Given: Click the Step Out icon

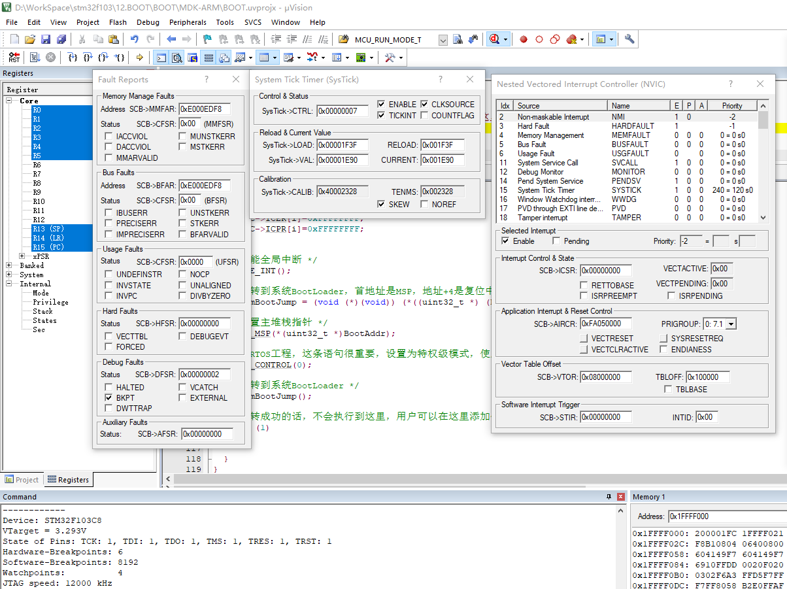Looking at the screenshot, I should pyautogui.click(x=105, y=58).
